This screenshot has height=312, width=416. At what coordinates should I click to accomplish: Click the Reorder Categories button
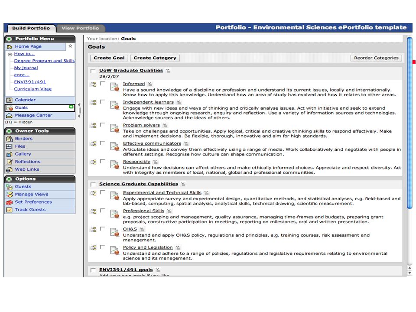376,58
